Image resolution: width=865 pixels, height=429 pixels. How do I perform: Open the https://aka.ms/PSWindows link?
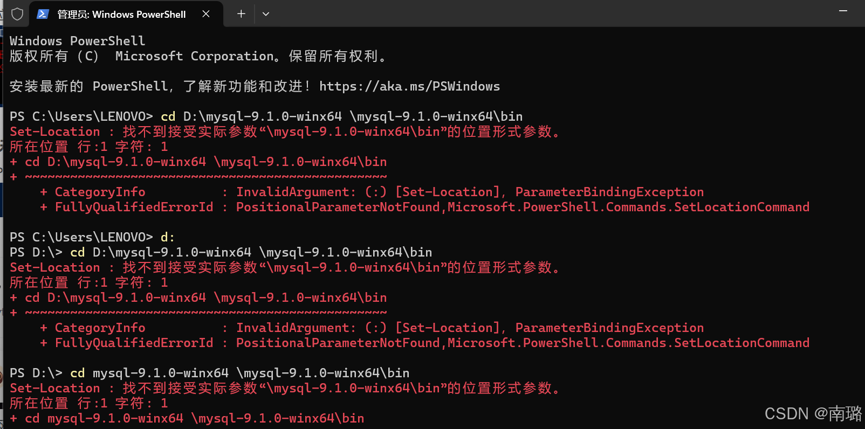409,86
